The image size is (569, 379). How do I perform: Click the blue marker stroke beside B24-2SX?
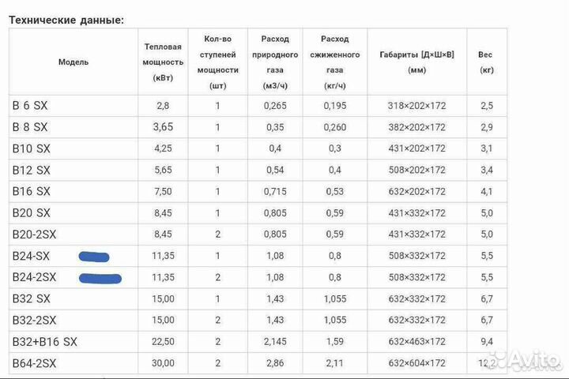point(100,277)
